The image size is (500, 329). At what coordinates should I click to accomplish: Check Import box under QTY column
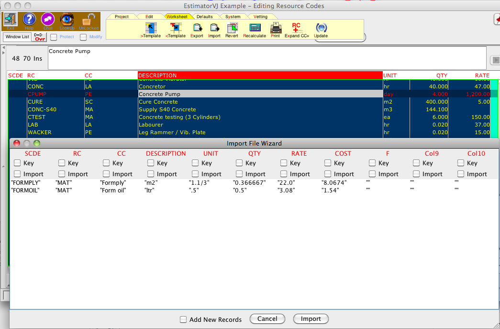239,174
